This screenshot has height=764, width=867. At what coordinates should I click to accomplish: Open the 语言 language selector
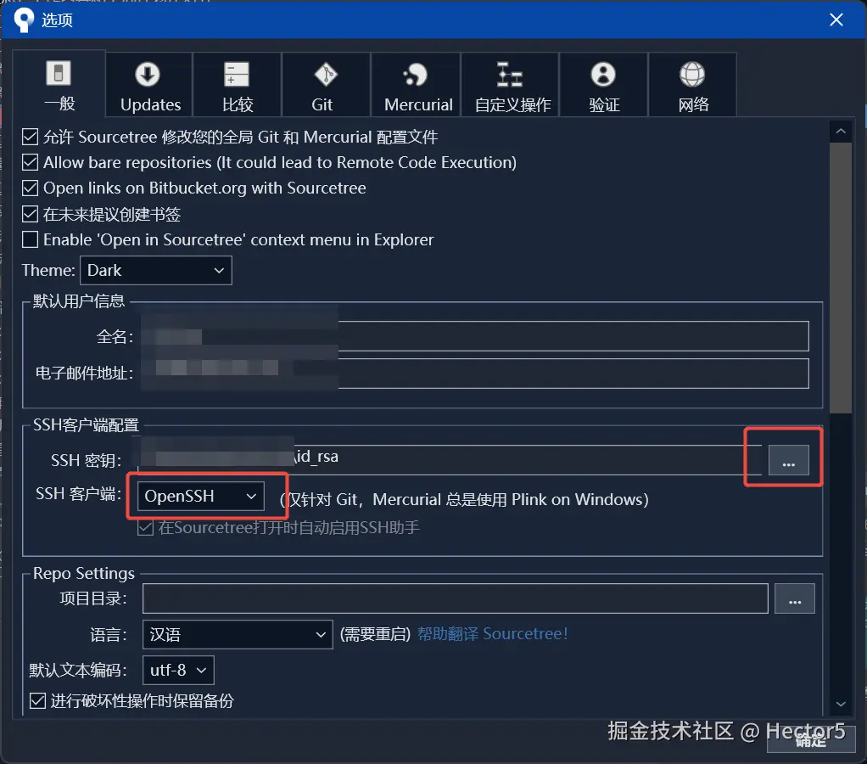(x=238, y=634)
